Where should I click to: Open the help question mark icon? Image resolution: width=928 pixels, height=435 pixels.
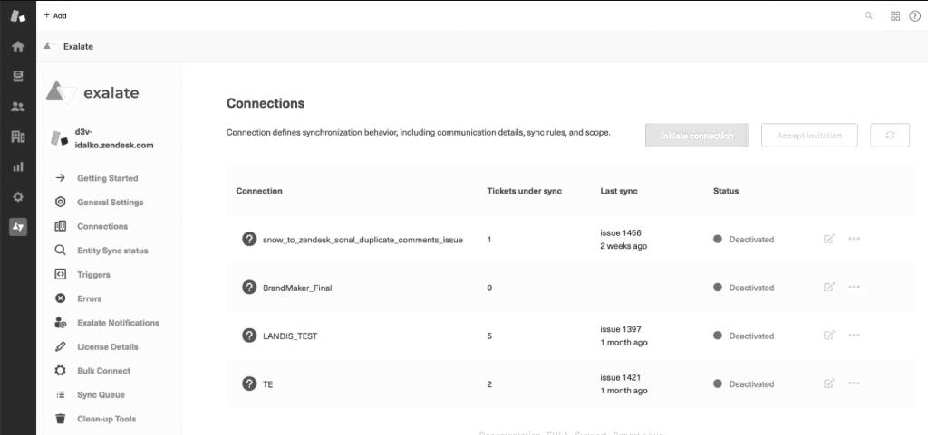pyautogui.click(x=915, y=16)
